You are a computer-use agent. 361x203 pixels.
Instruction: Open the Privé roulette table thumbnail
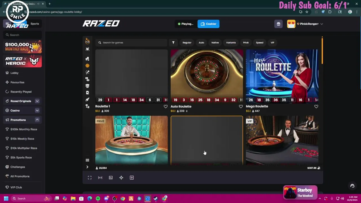131,140
